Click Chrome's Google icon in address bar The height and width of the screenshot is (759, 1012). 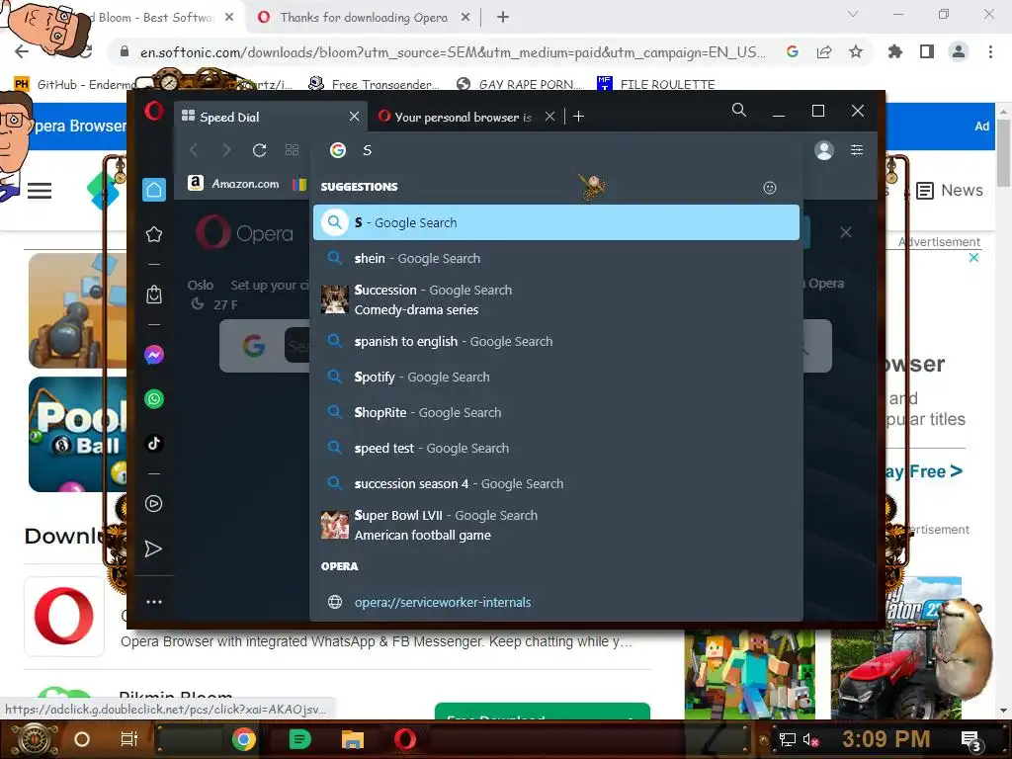point(793,51)
